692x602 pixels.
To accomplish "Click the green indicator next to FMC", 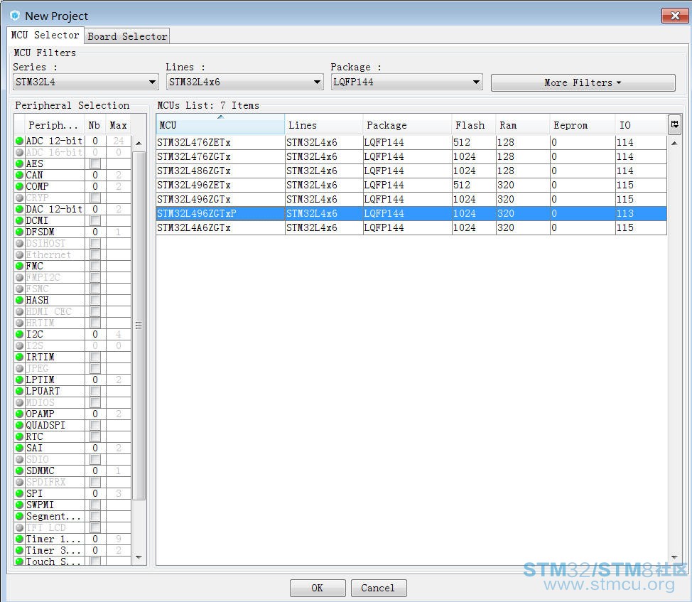I will point(19,266).
